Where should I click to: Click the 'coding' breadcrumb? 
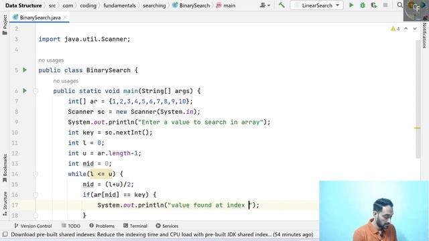coord(88,5)
